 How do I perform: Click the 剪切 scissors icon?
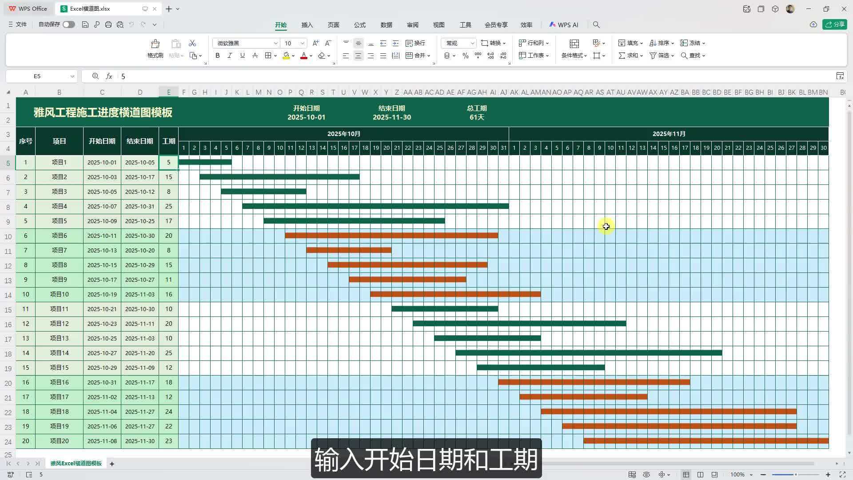tap(192, 43)
